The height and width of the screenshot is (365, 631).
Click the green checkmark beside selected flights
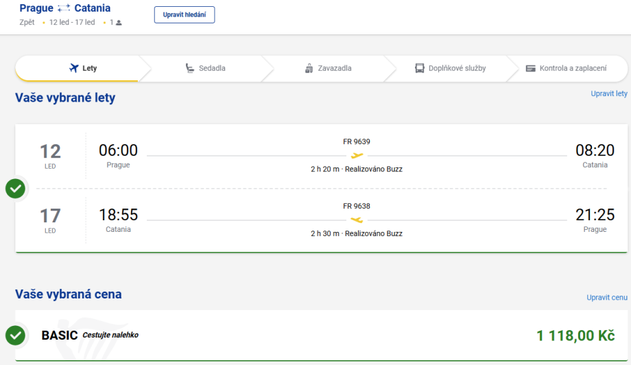(15, 188)
